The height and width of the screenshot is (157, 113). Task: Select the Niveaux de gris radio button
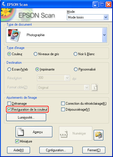tap(35, 54)
